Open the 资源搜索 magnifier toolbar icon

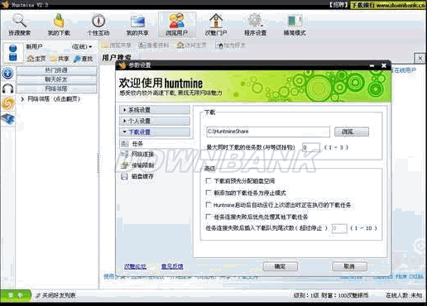pyautogui.click(x=19, y=25)
